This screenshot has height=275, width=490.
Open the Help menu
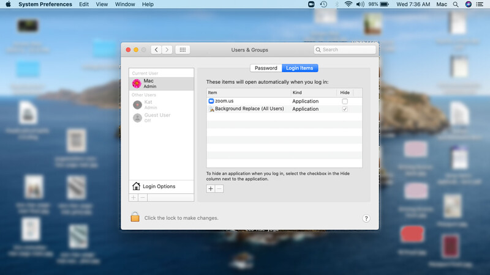pos(148,4)
